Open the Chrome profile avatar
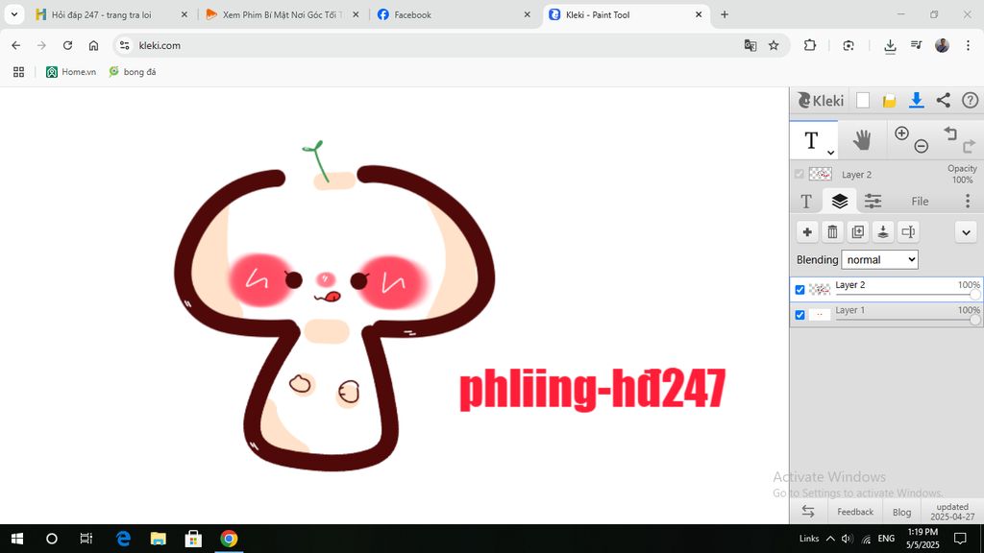Viewport: 984px width, 553px height. [x=942, y=45]
